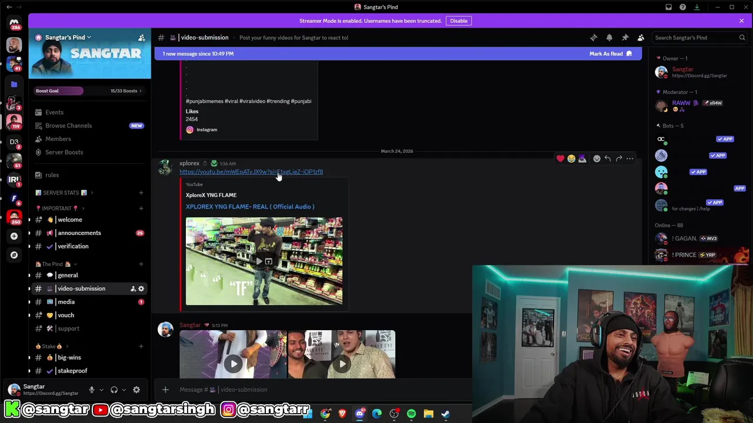Open microphone input options arrow
The width and height of the screenshot is (753, 423).
click(x=101, y=390)
